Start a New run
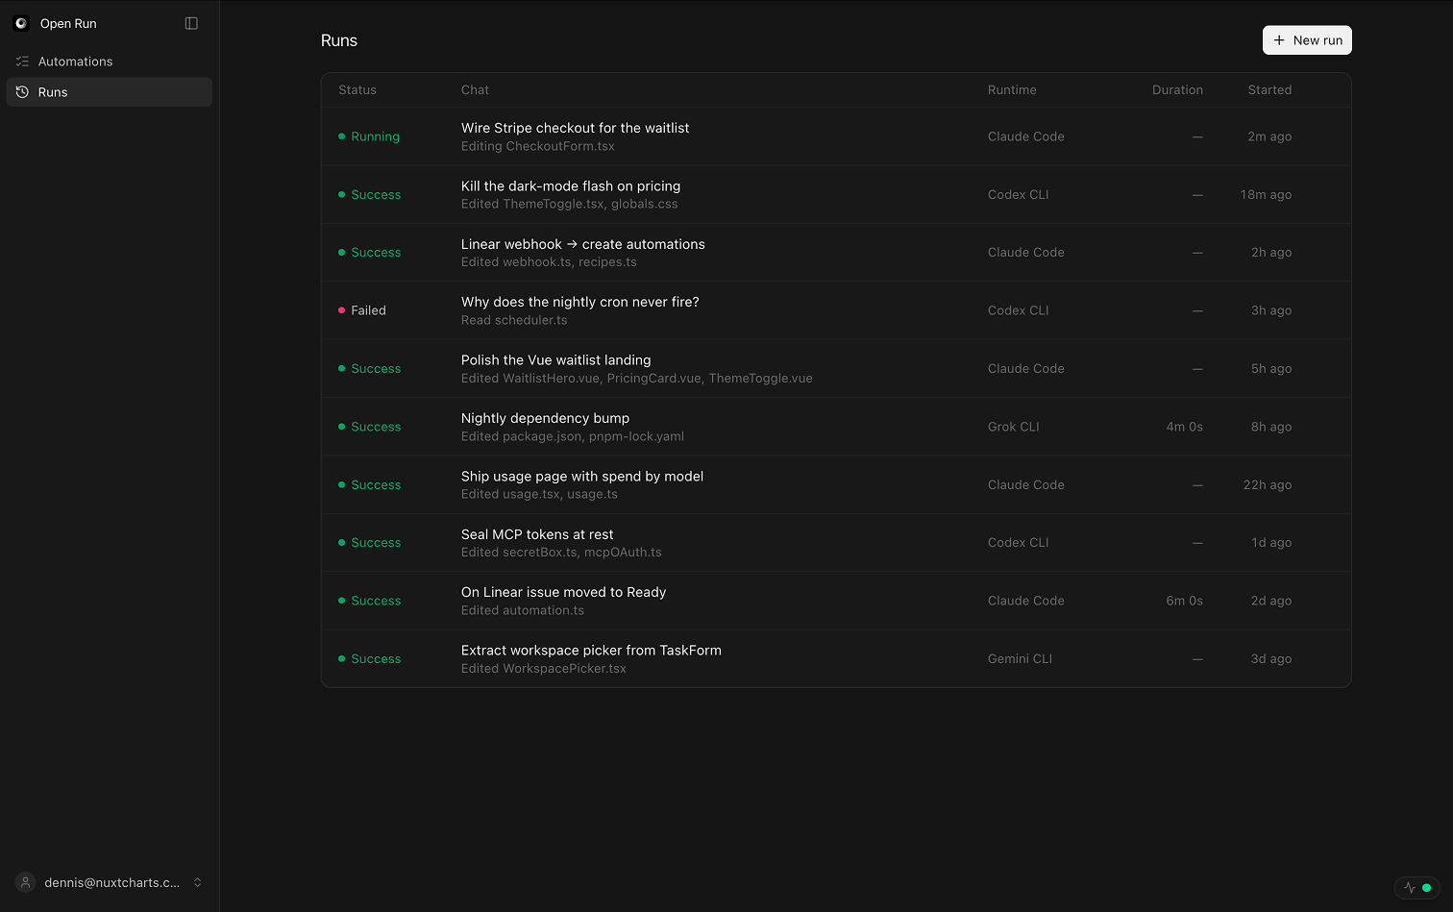The height and width of the screenshot is (912, 1453). [x=1307, y=40]
